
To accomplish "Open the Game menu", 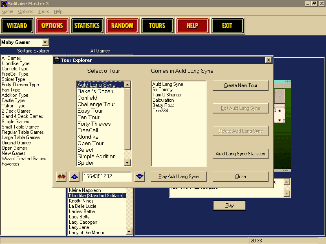I will [8, 11].
